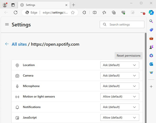Open the Microphone permission dropdown
The image size is (156, 123).
[120, 86]
